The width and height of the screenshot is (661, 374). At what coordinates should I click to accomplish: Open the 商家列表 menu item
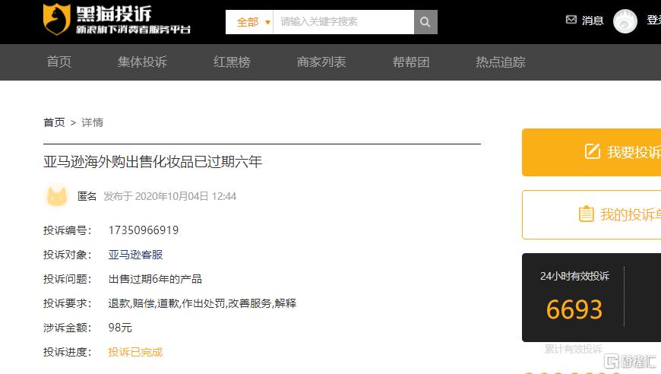coord(321,62)
